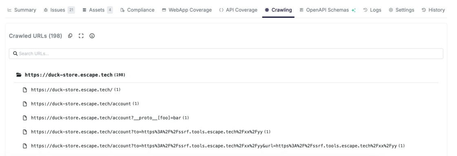This screenshot has width=457, height=156.
Task: Collapse the duck-store.escape.tech folder icon
Action: pyautogui.click(x=19, y=75)
